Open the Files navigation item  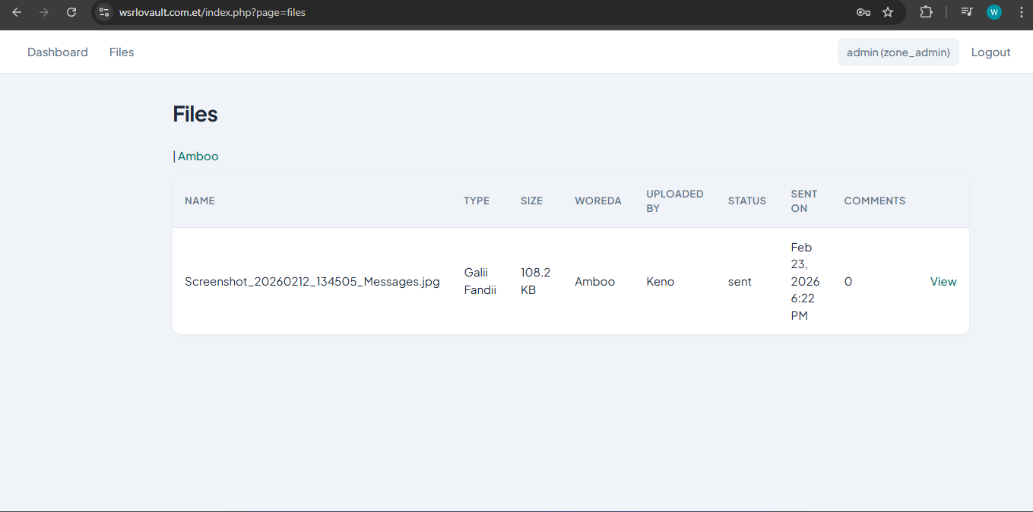[x=122, y=52]
